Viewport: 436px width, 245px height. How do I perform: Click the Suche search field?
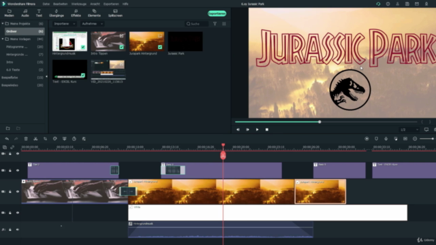pos(197,24)
